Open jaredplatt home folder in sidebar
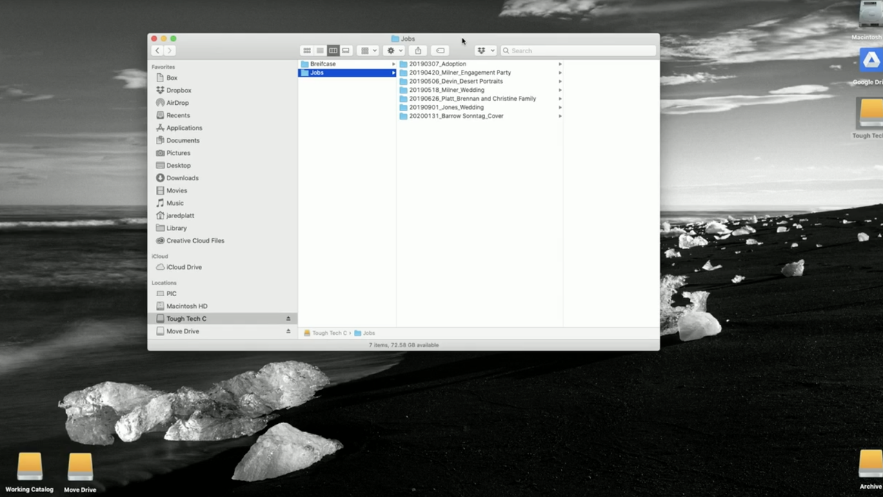 point(180,215)
